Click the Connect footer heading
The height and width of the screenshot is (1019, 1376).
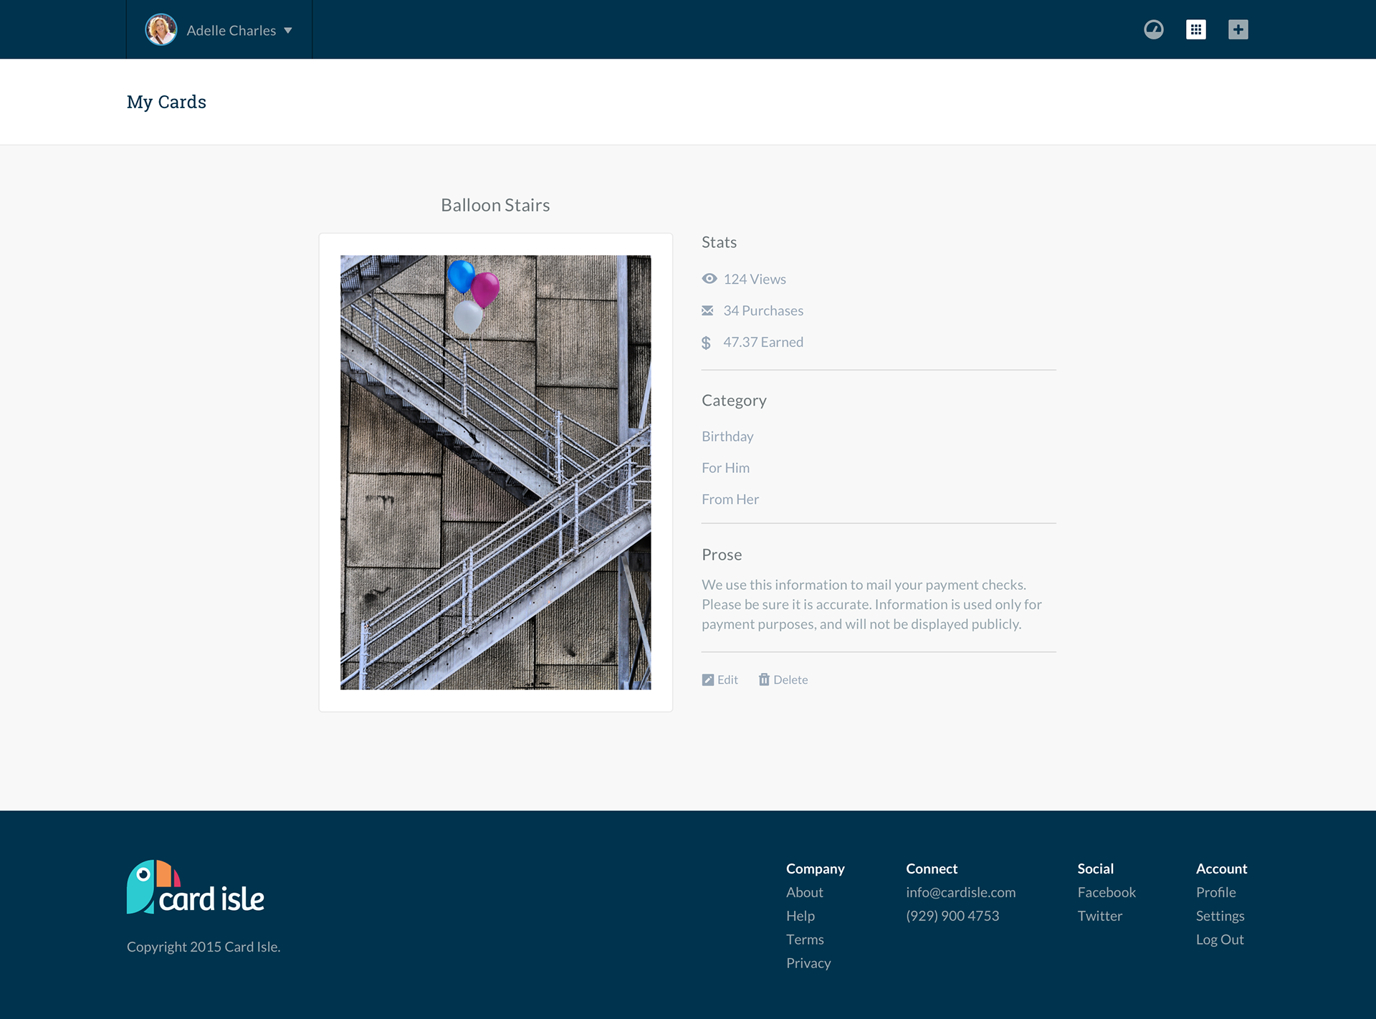tap(932, 869)
